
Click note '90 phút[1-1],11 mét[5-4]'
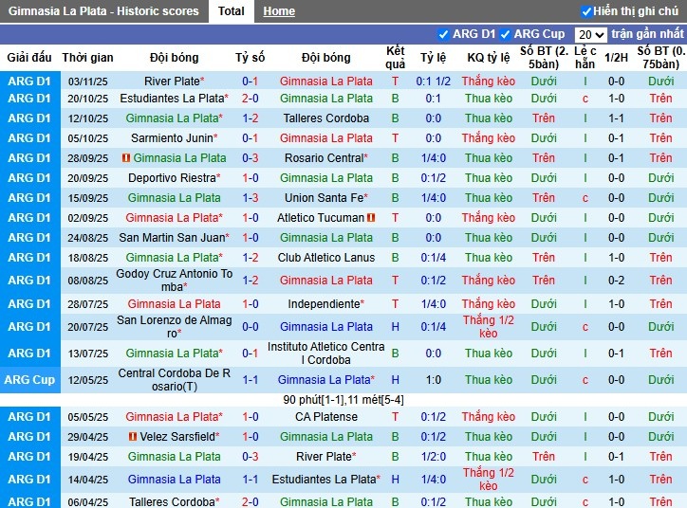pyautogui.click(x=343, y=400)
